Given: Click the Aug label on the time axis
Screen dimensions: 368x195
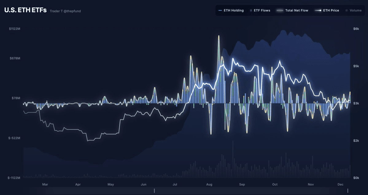Looking at the screenshot, I should pyautogui.click(x=209, y=185).
